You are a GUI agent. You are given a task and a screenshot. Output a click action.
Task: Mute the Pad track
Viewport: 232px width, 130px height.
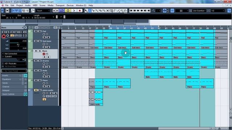tap(36, 31)
